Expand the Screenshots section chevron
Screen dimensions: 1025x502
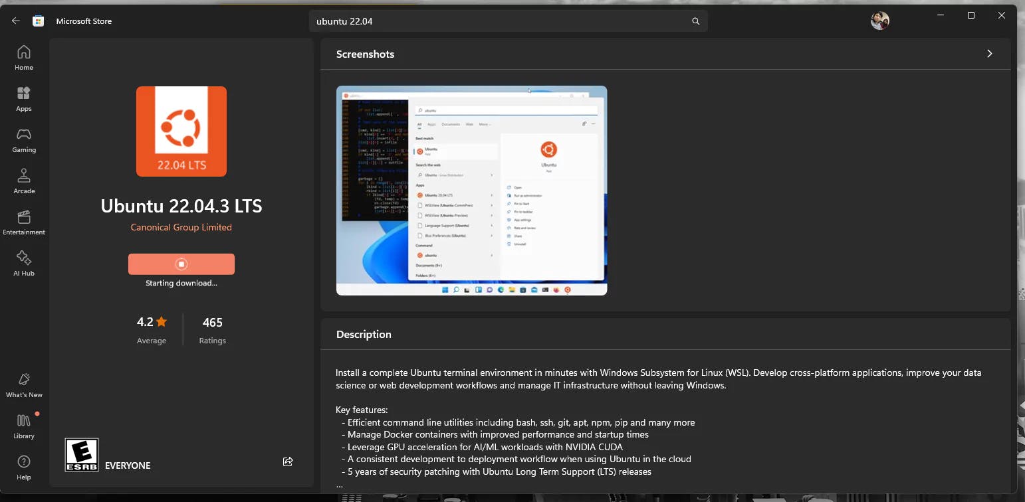tap(990, 54)
